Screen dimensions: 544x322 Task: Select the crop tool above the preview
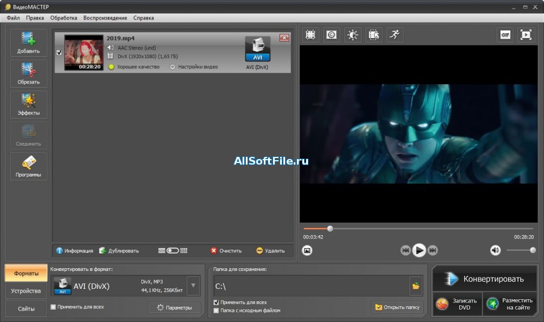[x=310, y=35]
